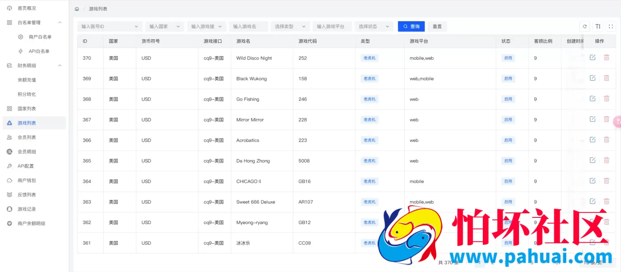Viewport: 621px width, 272px height.
Task: Open the 输入账号ID dropdown filter
Action: [110, 26]
